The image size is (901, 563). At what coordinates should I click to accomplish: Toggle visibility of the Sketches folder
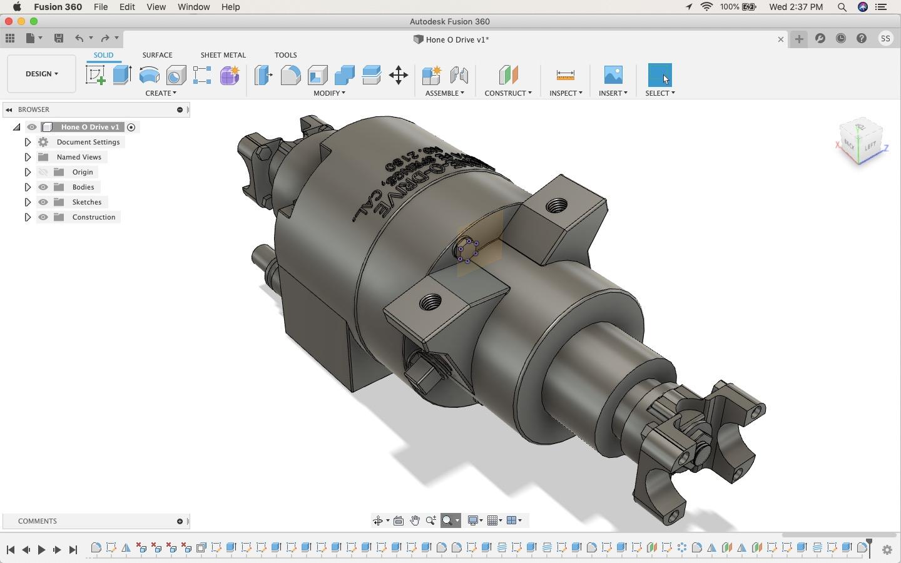43,202
